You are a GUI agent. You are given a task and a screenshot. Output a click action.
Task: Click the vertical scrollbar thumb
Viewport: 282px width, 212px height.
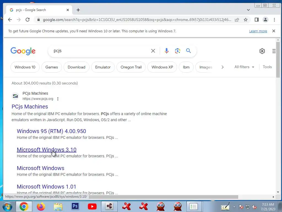pos(278,60)
